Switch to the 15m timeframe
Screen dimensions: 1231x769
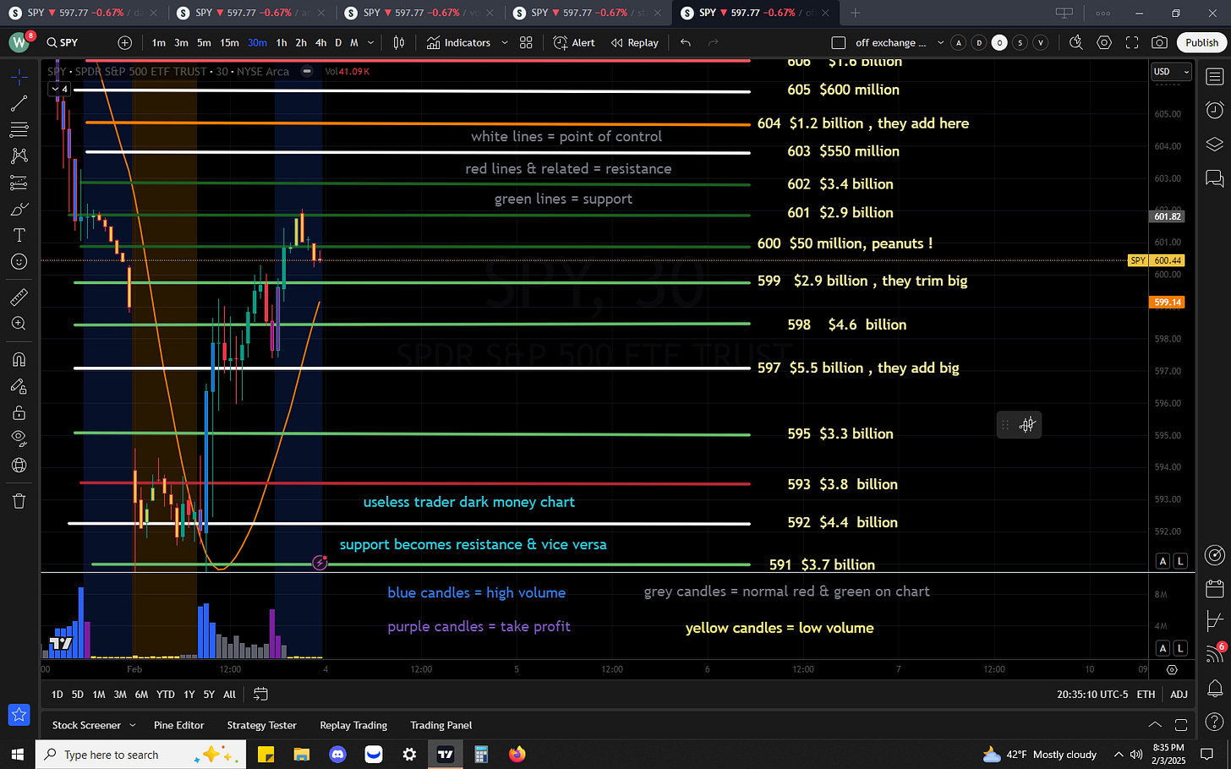[x=229, y=42]
